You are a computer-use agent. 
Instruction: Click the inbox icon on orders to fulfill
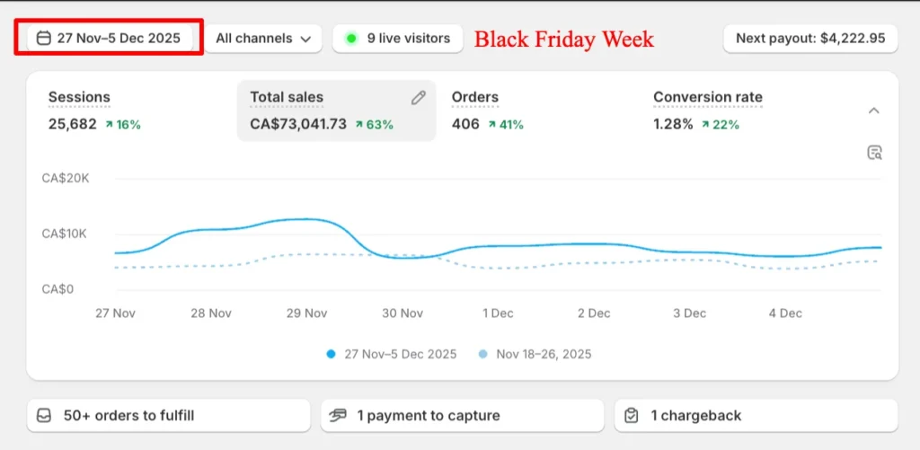(x=43, y=416)
